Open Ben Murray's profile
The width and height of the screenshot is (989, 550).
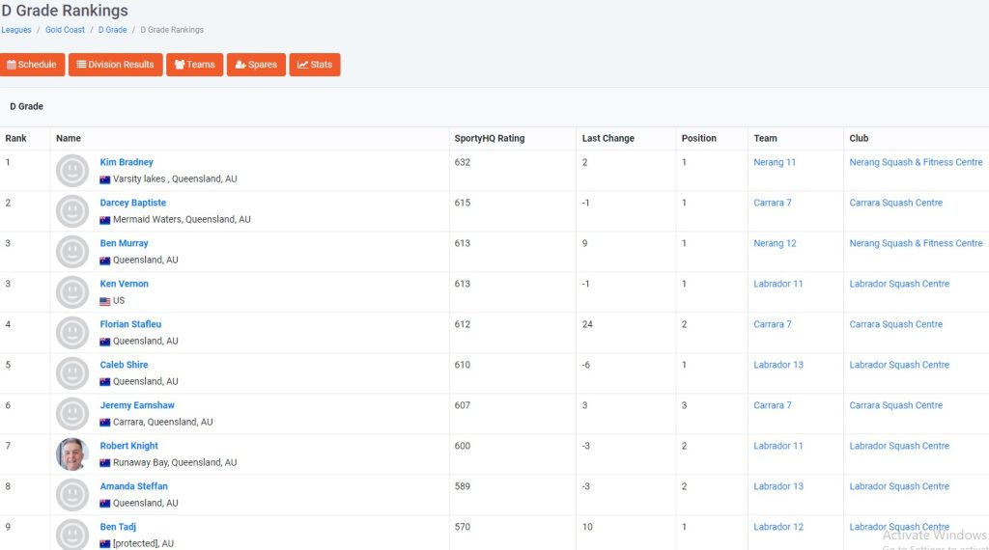tap(124, 243)
